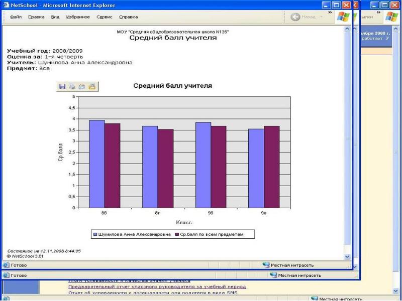Click purple legend swatch Ср.балл по всем предметам
This screenshot has width=402, height=301.
(x=177, y=234)
